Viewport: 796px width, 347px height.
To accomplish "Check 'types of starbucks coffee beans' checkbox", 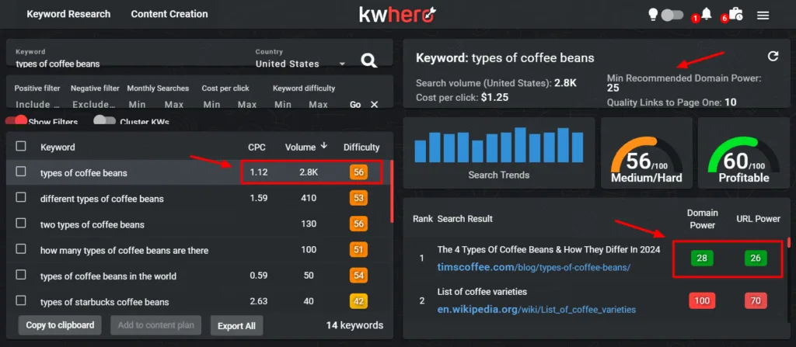I will pyautogui.click(x=21, y=301).
